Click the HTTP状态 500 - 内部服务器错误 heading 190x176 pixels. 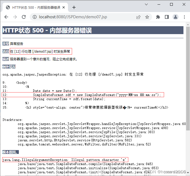[x=47, y=30]
